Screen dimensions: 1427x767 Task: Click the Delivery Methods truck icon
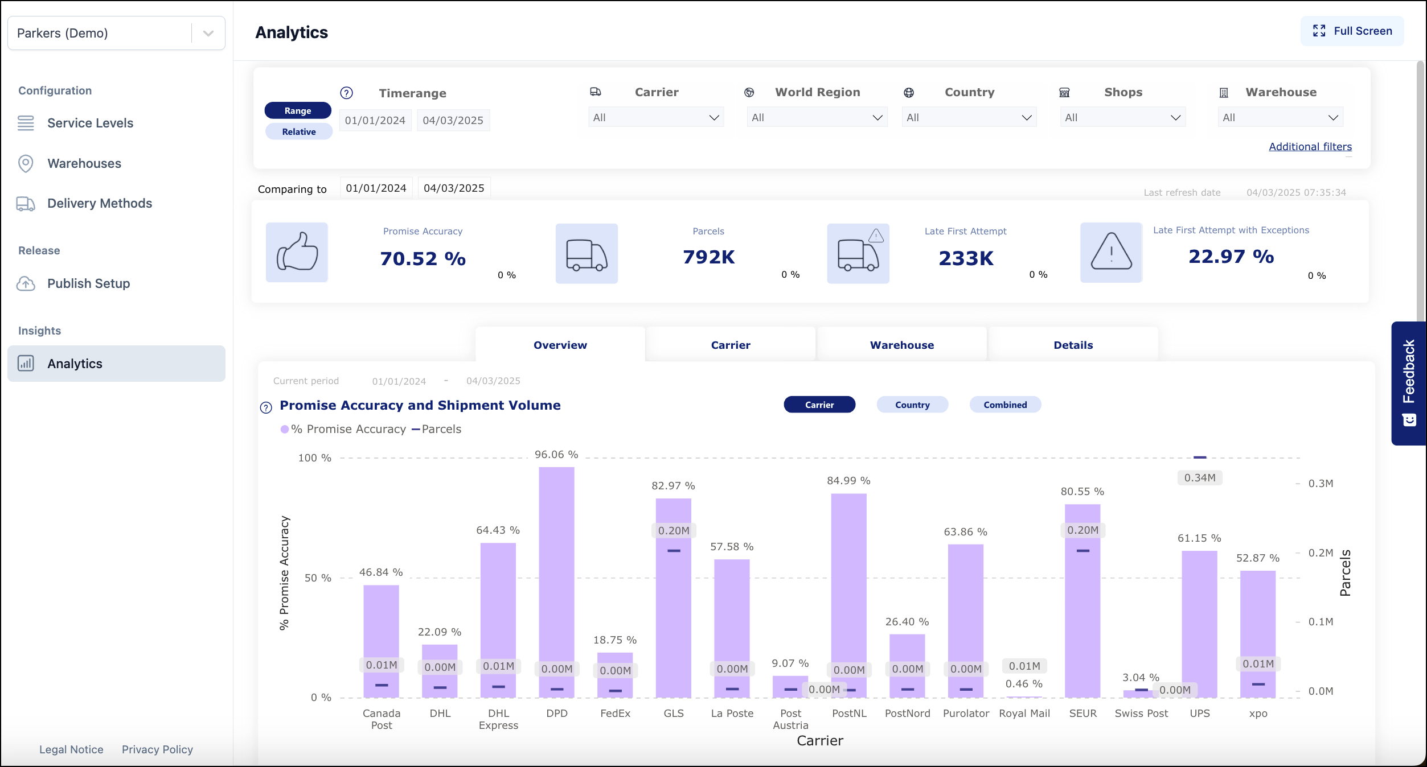26,203
